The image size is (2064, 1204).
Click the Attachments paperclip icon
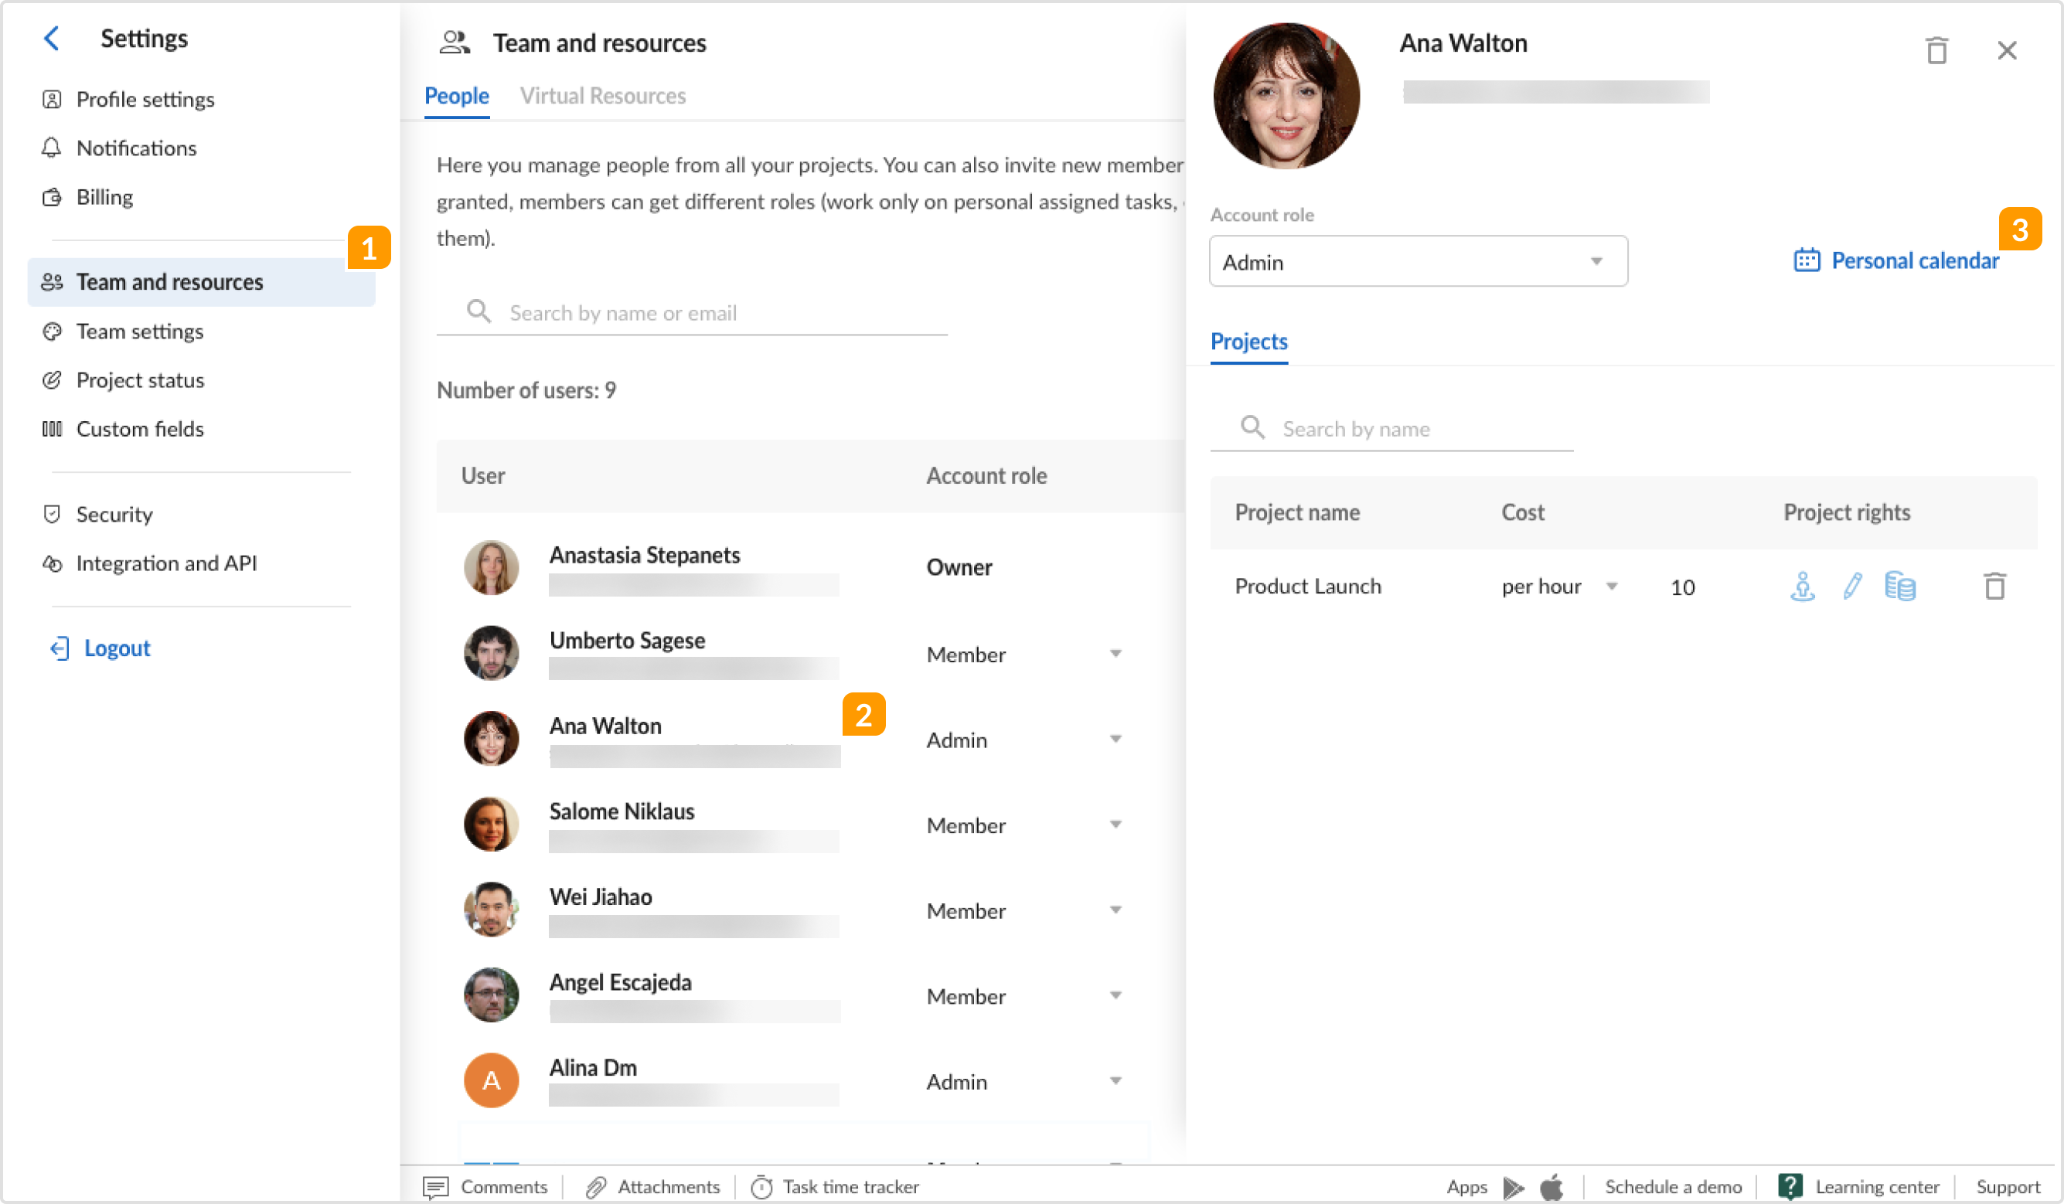pos(597,1186)
